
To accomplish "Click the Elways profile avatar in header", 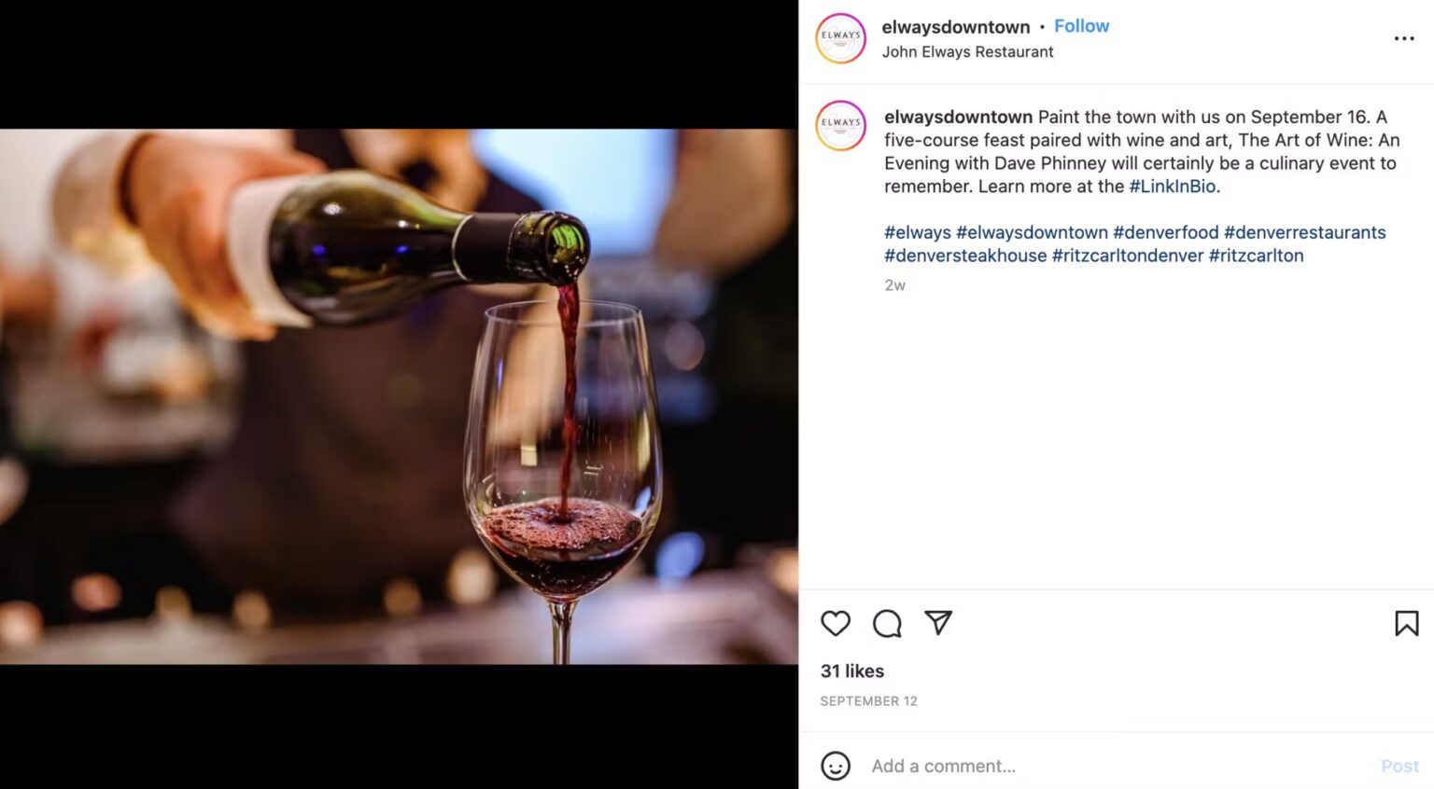I will click(x=841, y=38).
